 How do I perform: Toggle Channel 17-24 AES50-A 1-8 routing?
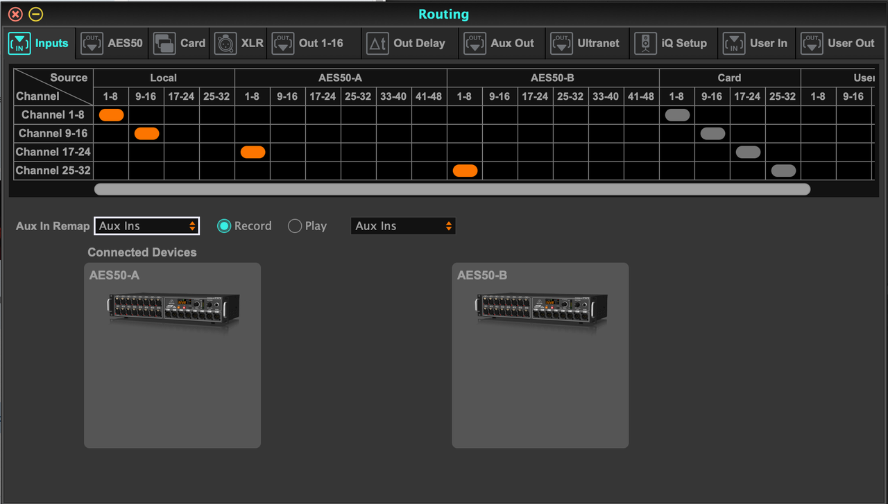tap(253, 153)
